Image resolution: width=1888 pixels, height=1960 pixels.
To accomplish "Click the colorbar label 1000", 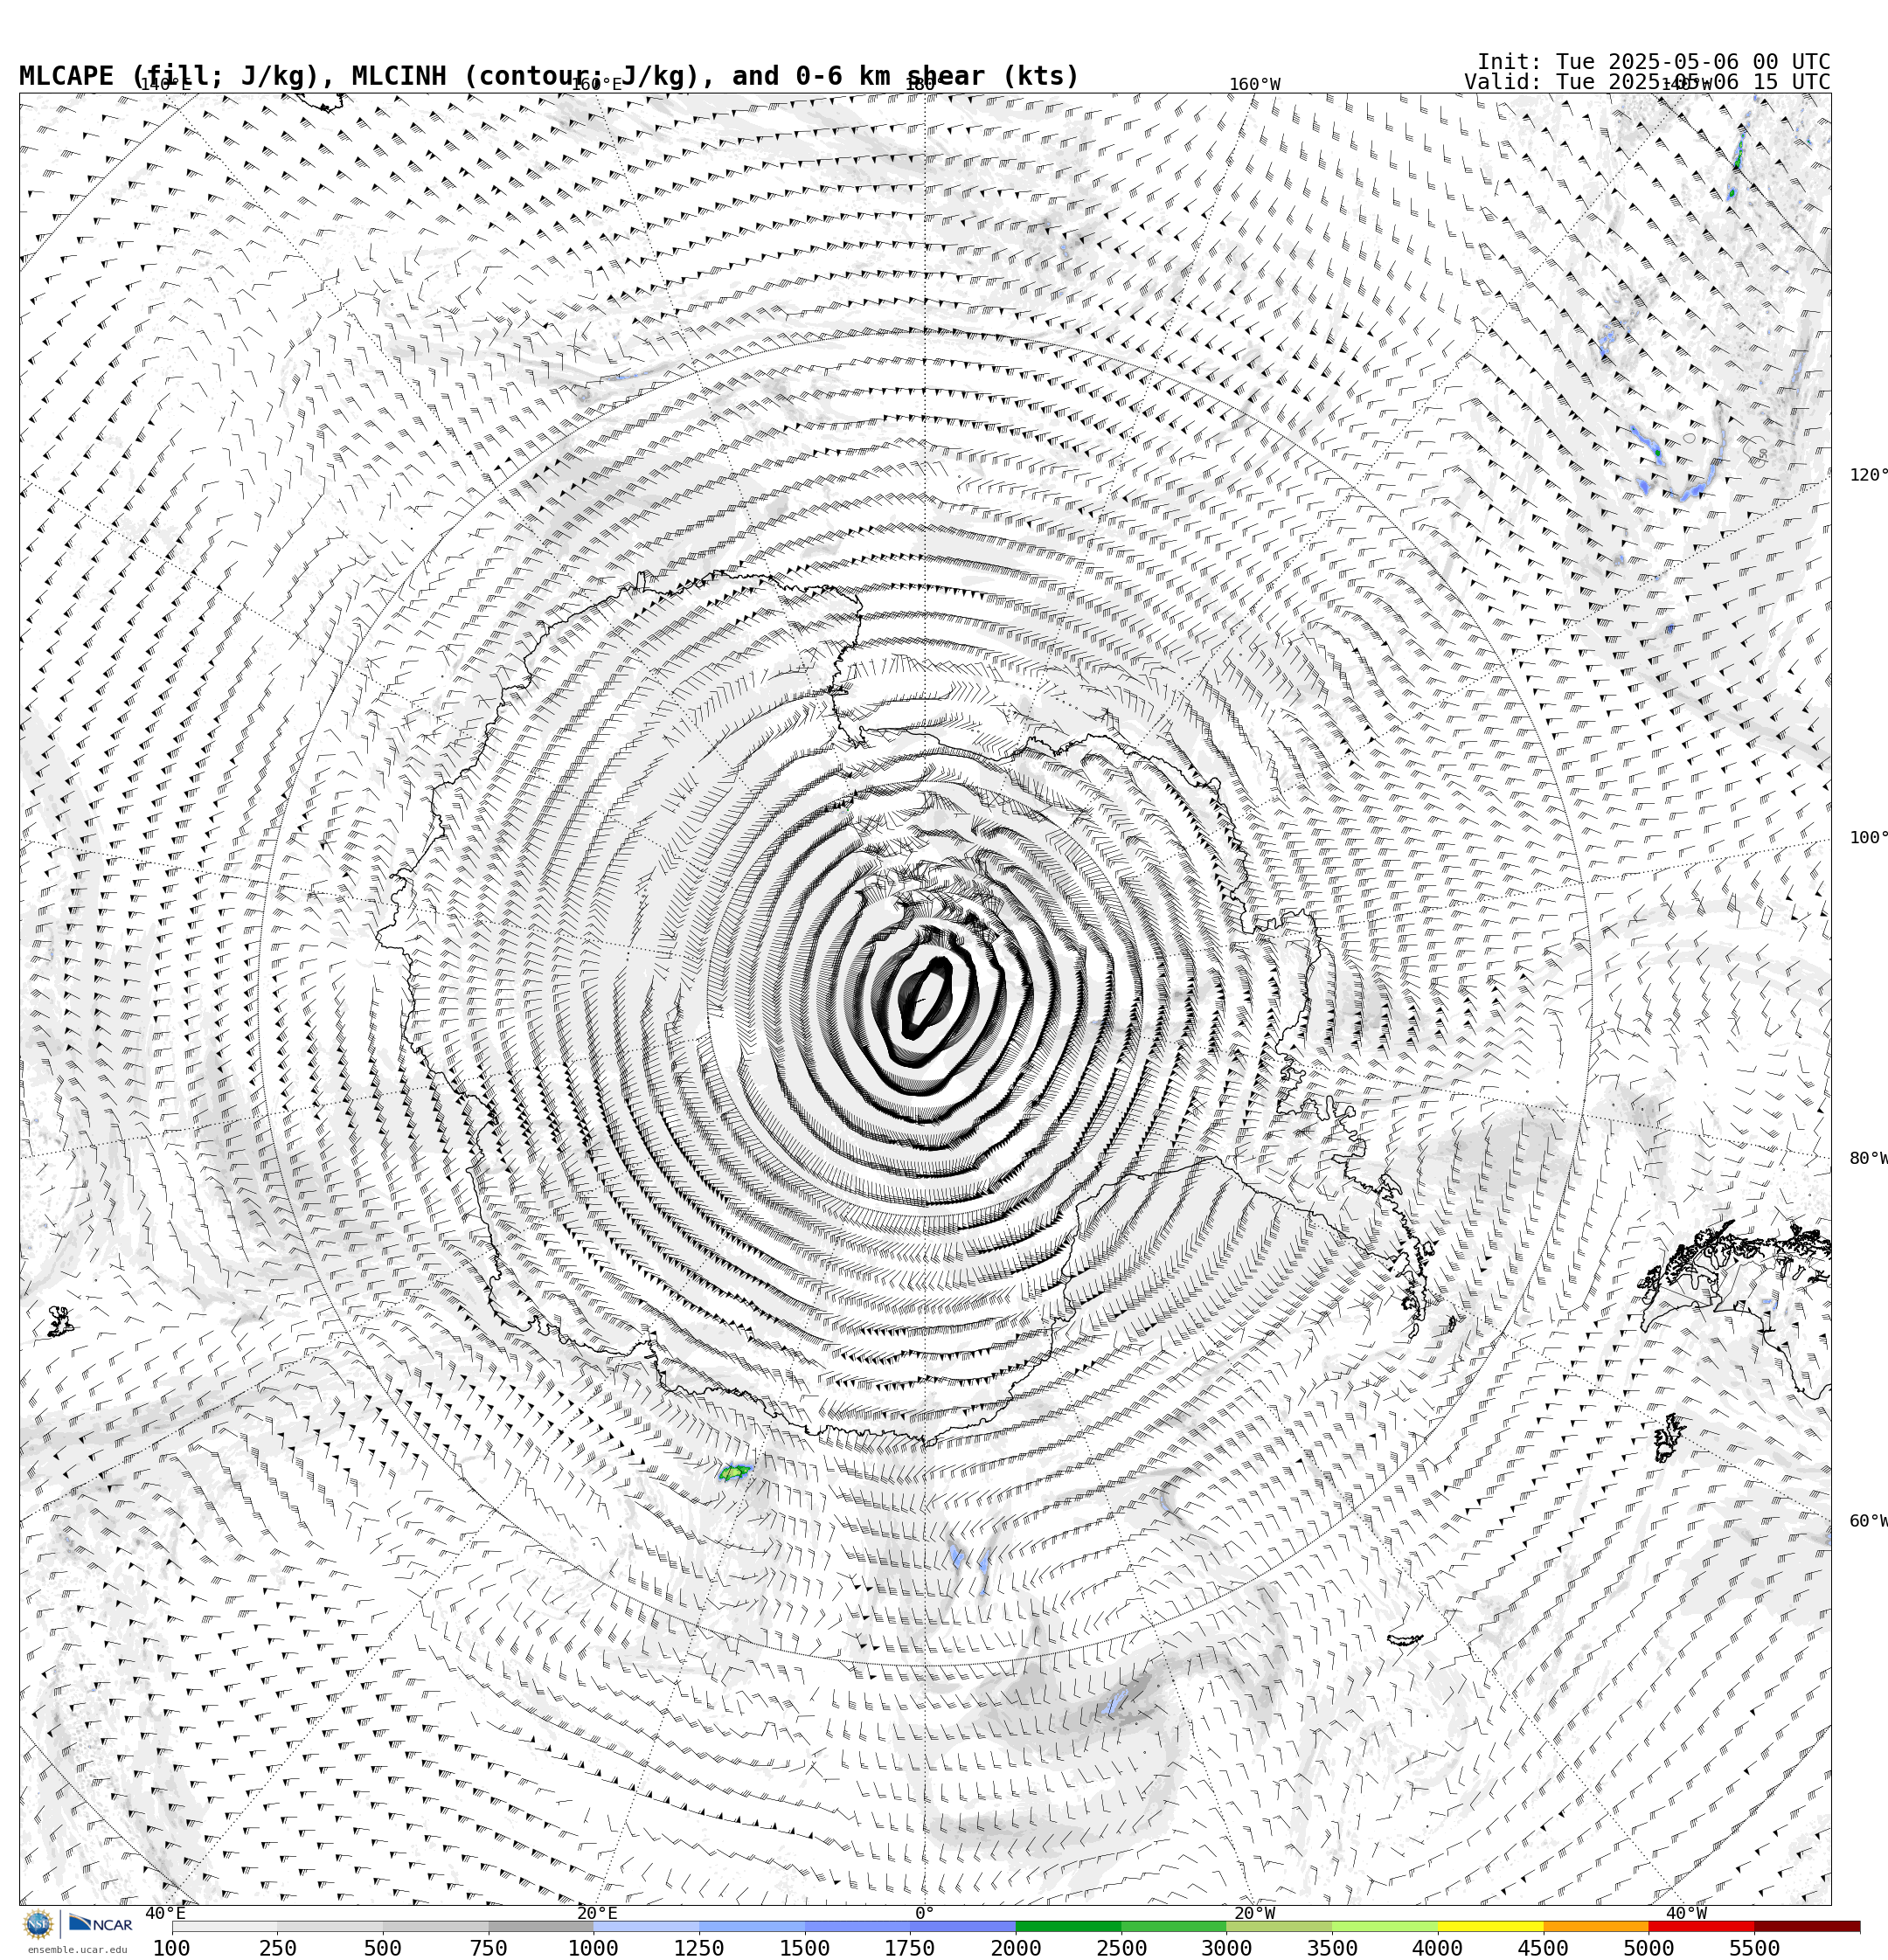I will click(x=593, y=1948).
